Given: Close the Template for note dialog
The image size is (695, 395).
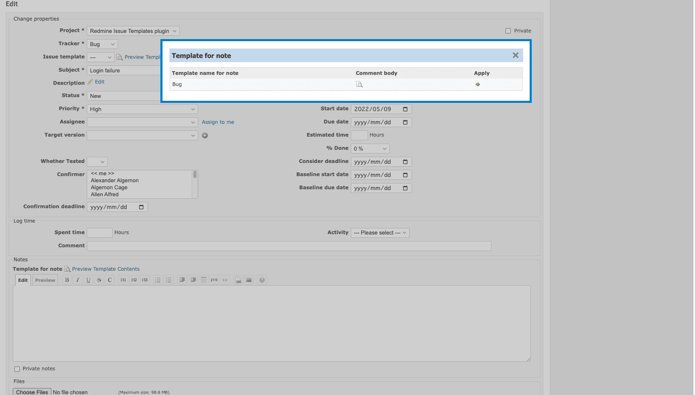Looking at the screenshot, I should (515, 55).
